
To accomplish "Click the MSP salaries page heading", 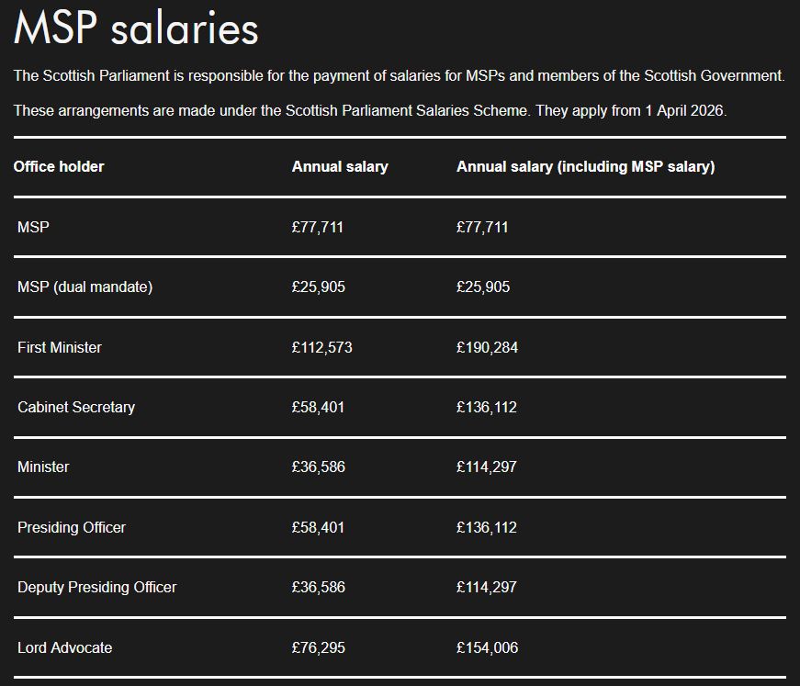I will tap(136, 28).
